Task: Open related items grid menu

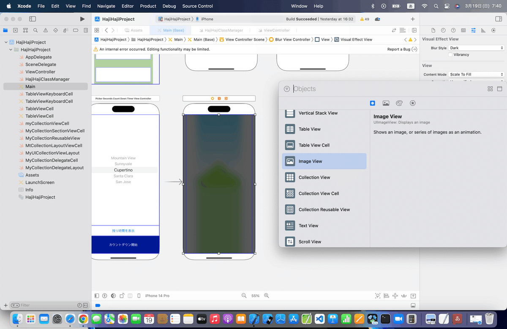Action: (97, 30)
